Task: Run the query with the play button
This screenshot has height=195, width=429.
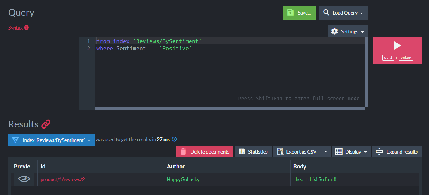Action: click(x=397, y=46)
